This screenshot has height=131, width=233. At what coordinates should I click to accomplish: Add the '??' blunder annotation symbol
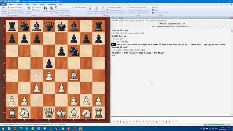pyautogui.click(x=147, y=122)
